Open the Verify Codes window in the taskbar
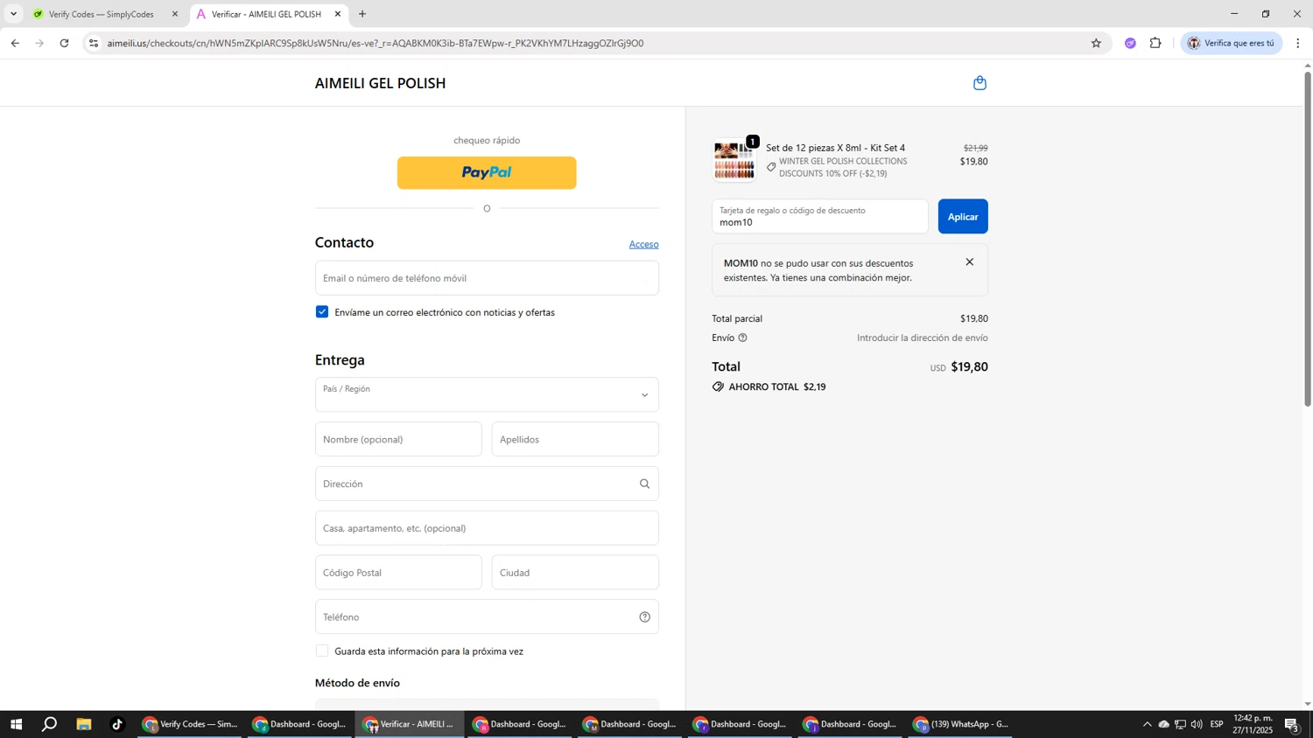Image resolution: width=1313 pixels, height=738 pixels. point(191,724)
